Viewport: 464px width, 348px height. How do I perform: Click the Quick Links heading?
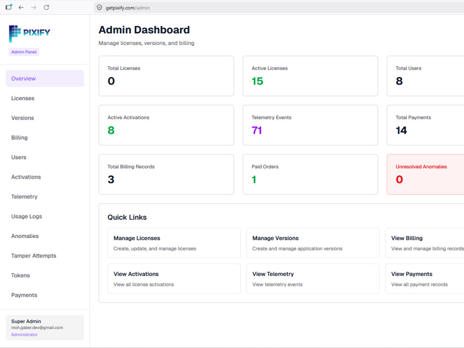[x=127, y=217]
